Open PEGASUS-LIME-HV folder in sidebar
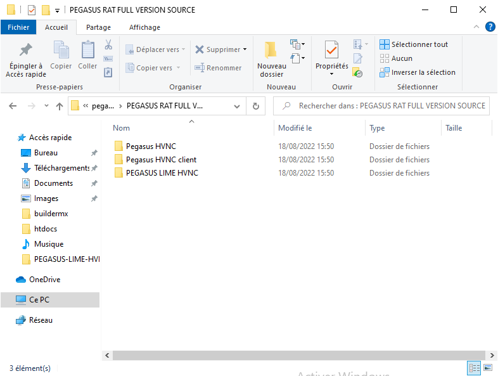Image resolution: width=498 pixels, height=376 pixels. pos(60,259)
